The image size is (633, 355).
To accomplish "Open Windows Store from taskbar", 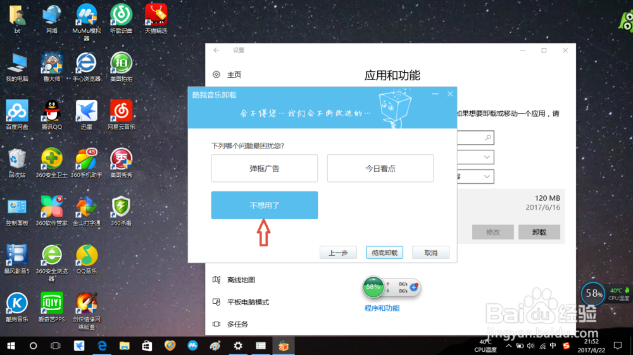I will click(147, 346).
